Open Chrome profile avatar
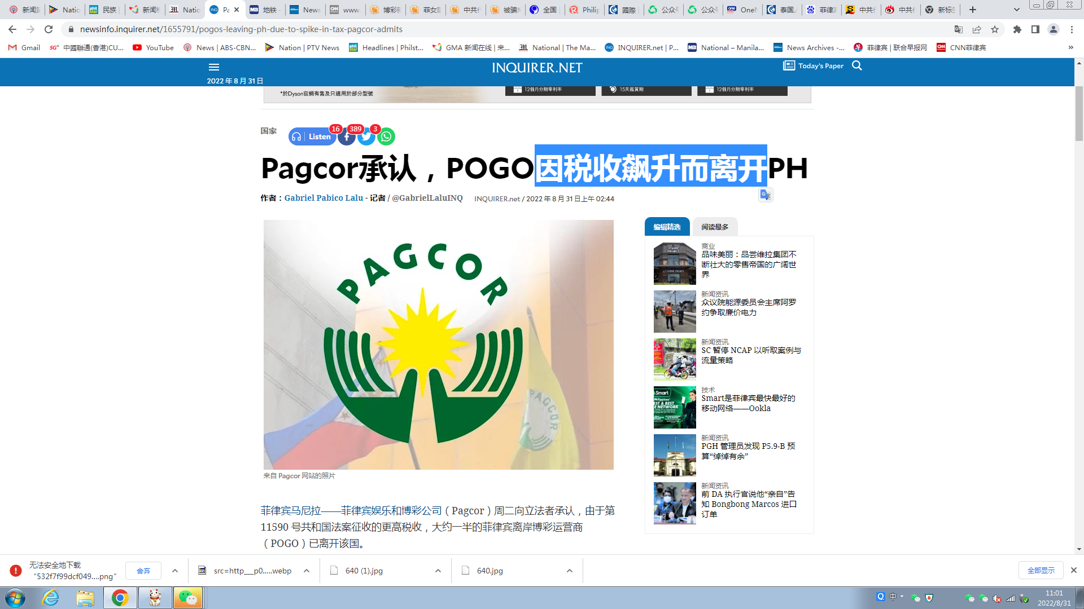This screenshot has height=609, width=1084. click(1054, 29)
